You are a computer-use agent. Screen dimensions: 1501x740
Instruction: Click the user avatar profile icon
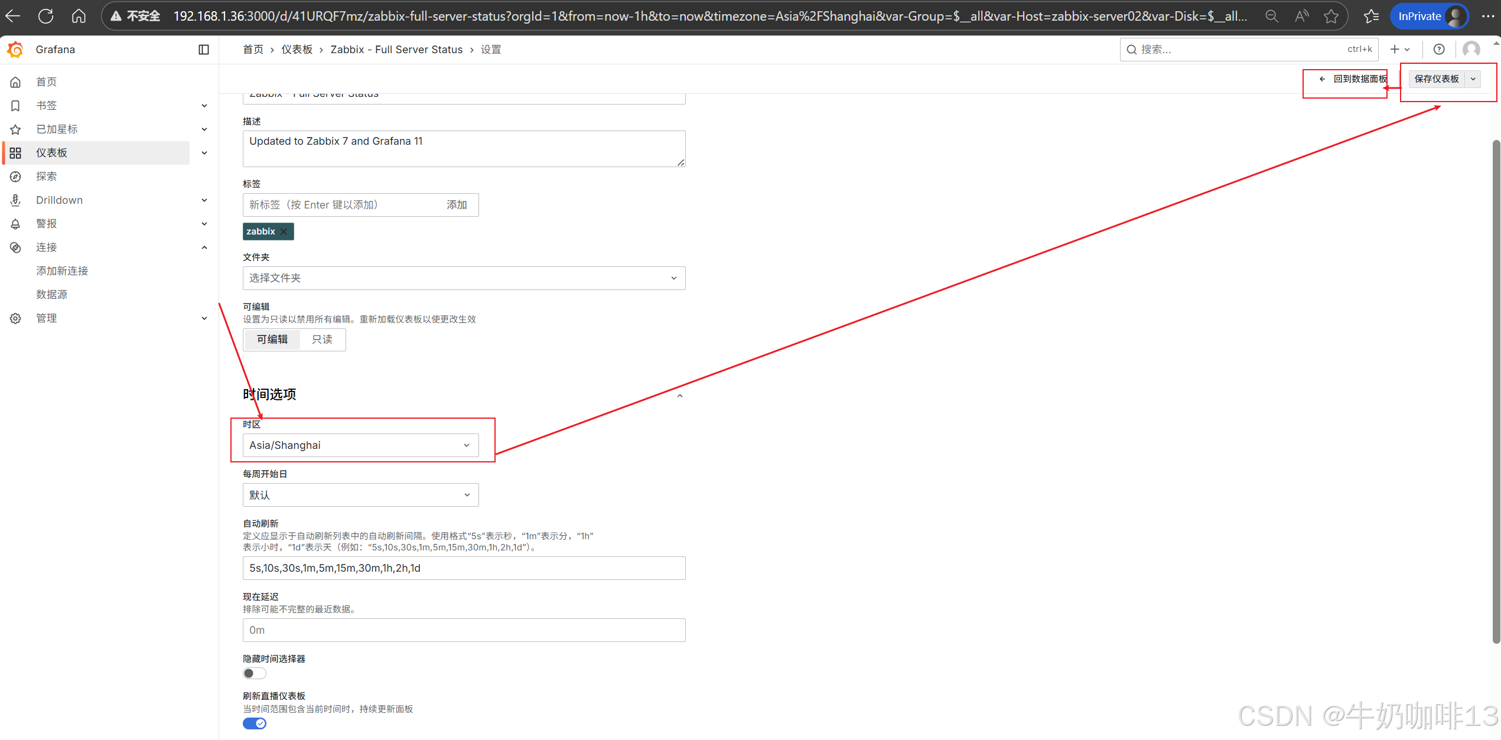[x=1471, y=50]
